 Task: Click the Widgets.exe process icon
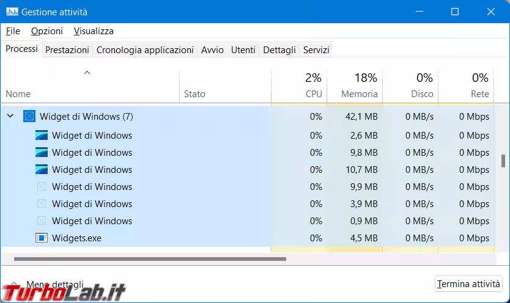click(x=42, y=238)
